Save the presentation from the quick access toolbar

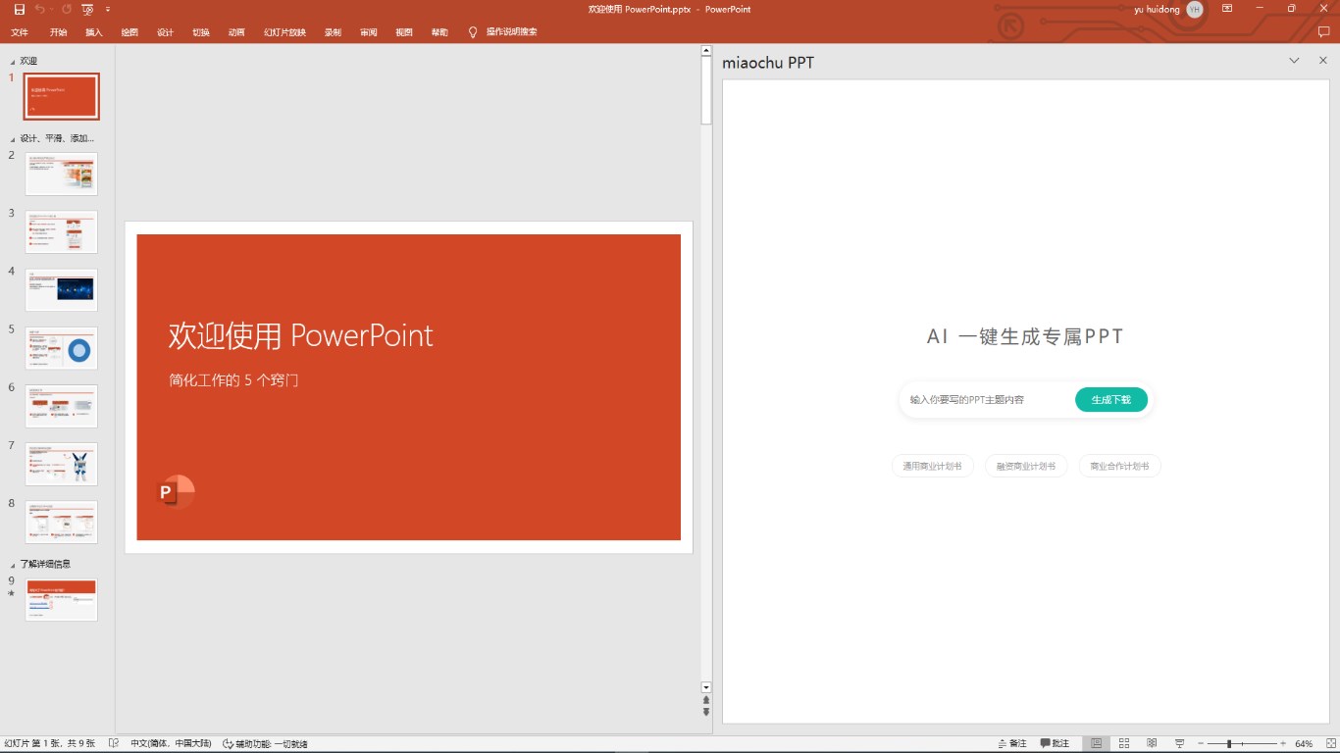pyautogui.click(x=19, y=9)
